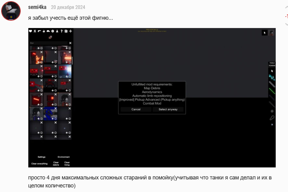Click upload arrow on the flat red tank
Viewport: 288px width, 192px height.
pos(53,76)
